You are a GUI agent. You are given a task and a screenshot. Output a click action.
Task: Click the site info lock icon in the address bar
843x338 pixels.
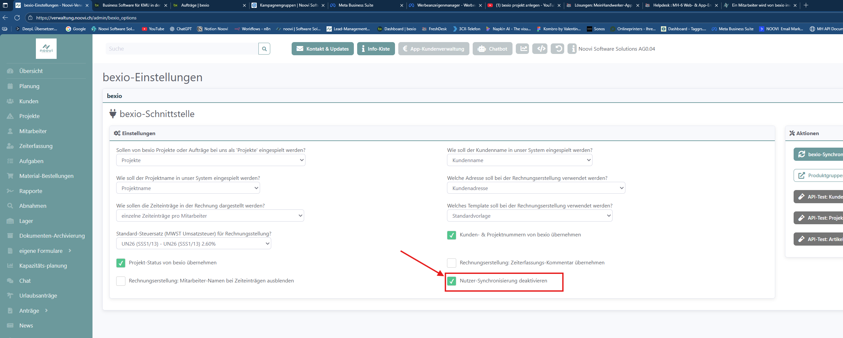30,18
